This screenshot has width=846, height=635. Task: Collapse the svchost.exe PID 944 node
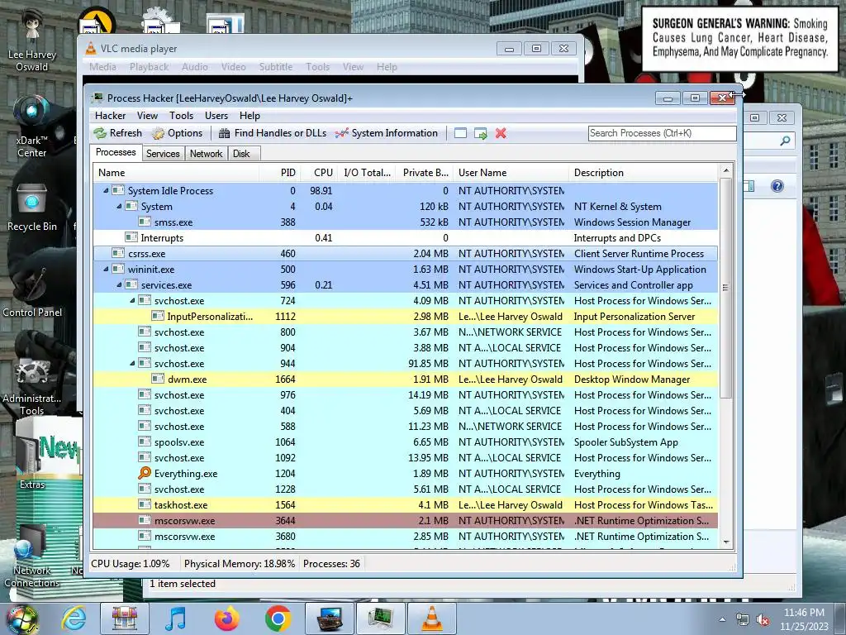click(132, 364)
